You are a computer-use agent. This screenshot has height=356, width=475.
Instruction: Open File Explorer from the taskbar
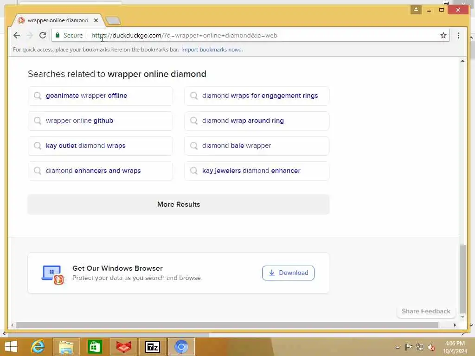point(66,347)
